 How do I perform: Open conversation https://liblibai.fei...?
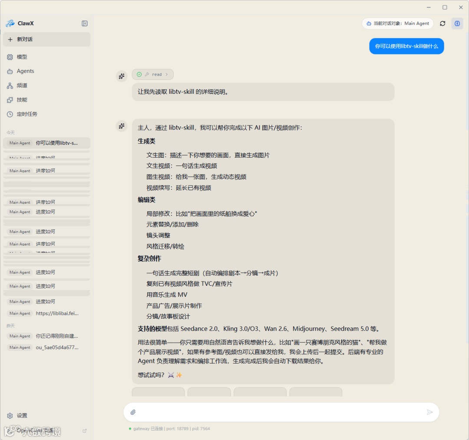[x=46, y=313]
